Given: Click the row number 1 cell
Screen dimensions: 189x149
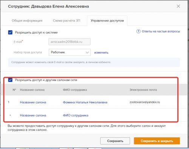Looking at the screenshot, I should pos(9,102).
